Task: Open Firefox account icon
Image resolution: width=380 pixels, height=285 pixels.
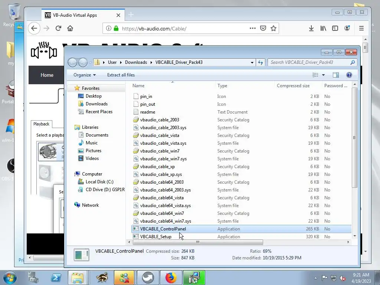Action: click(347, 28)
